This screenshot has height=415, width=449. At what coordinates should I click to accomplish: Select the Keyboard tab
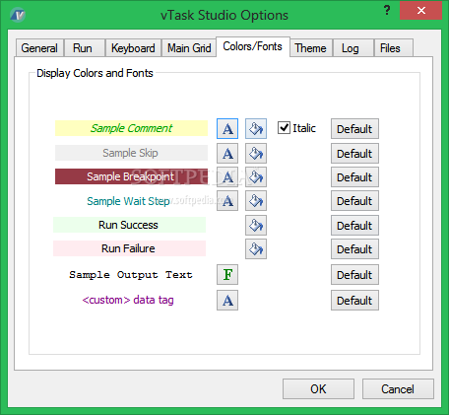(x=133, y=48)
